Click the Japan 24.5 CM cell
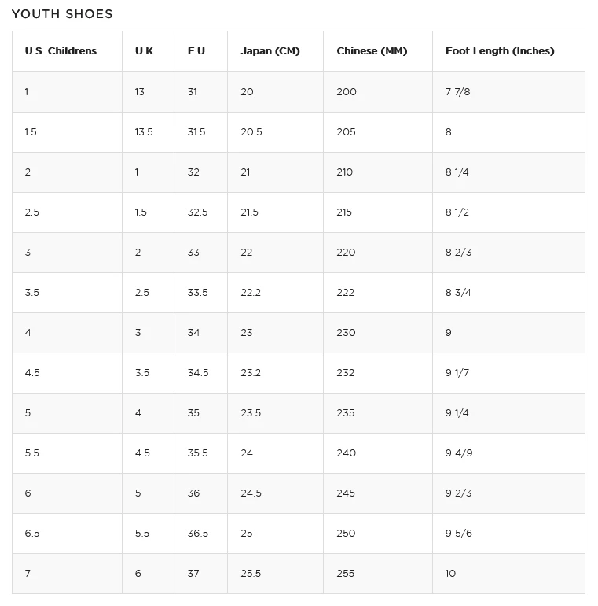The height and width of the screenshot is (606, 598). point(251,493)
